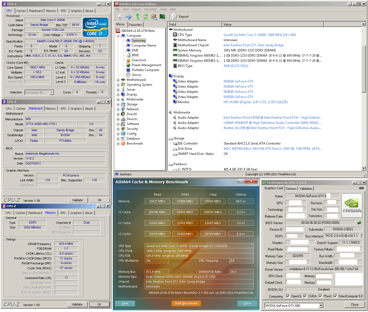Switch to the Sensors tab in GPU-Z

point(291,189)
